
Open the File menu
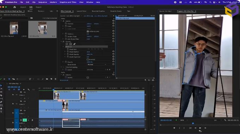(22, 2)
